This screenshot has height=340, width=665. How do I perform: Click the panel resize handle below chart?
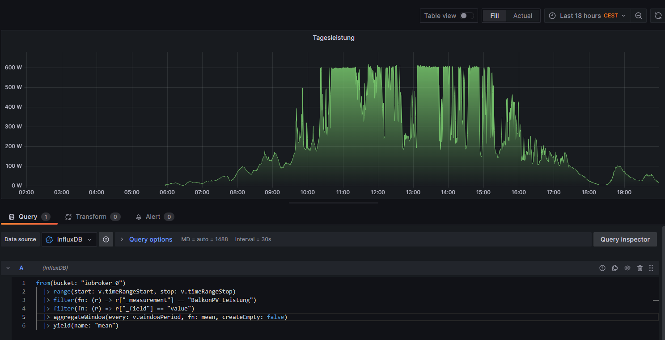point(333,203)
